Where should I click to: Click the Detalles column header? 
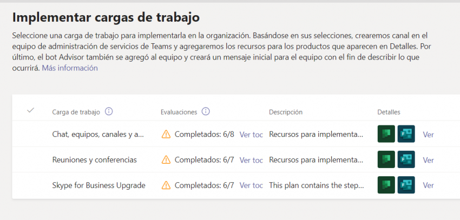[x=389, y=112]
